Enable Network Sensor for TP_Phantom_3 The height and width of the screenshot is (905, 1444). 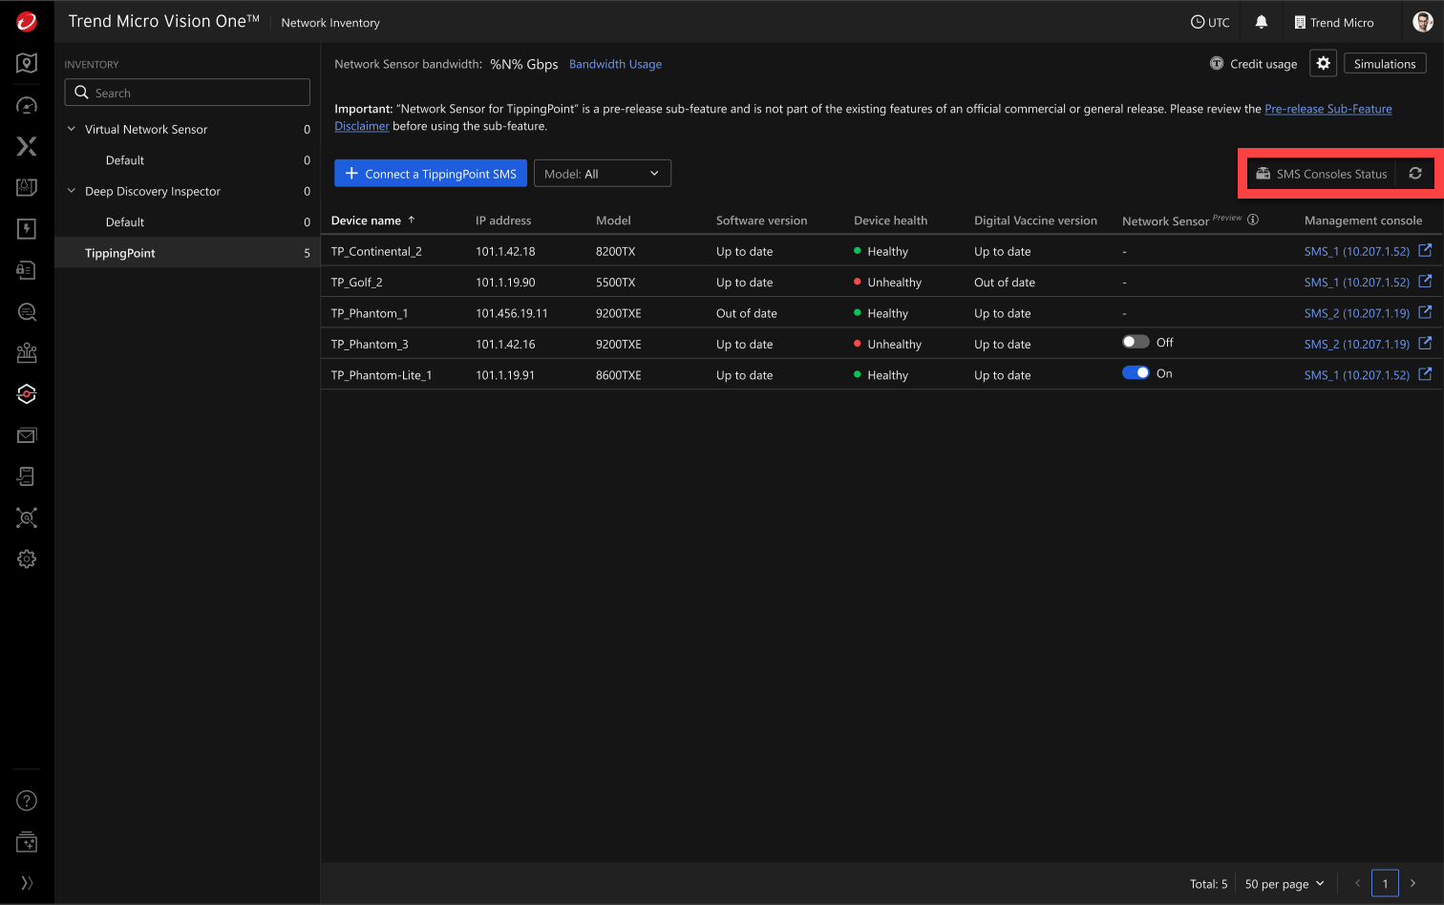[x=1135, y=342]
